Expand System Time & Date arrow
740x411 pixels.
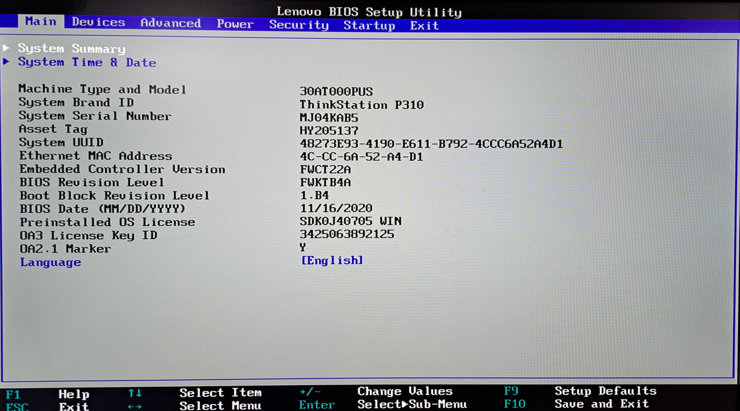pyautogui.click(x=6, y=61)
